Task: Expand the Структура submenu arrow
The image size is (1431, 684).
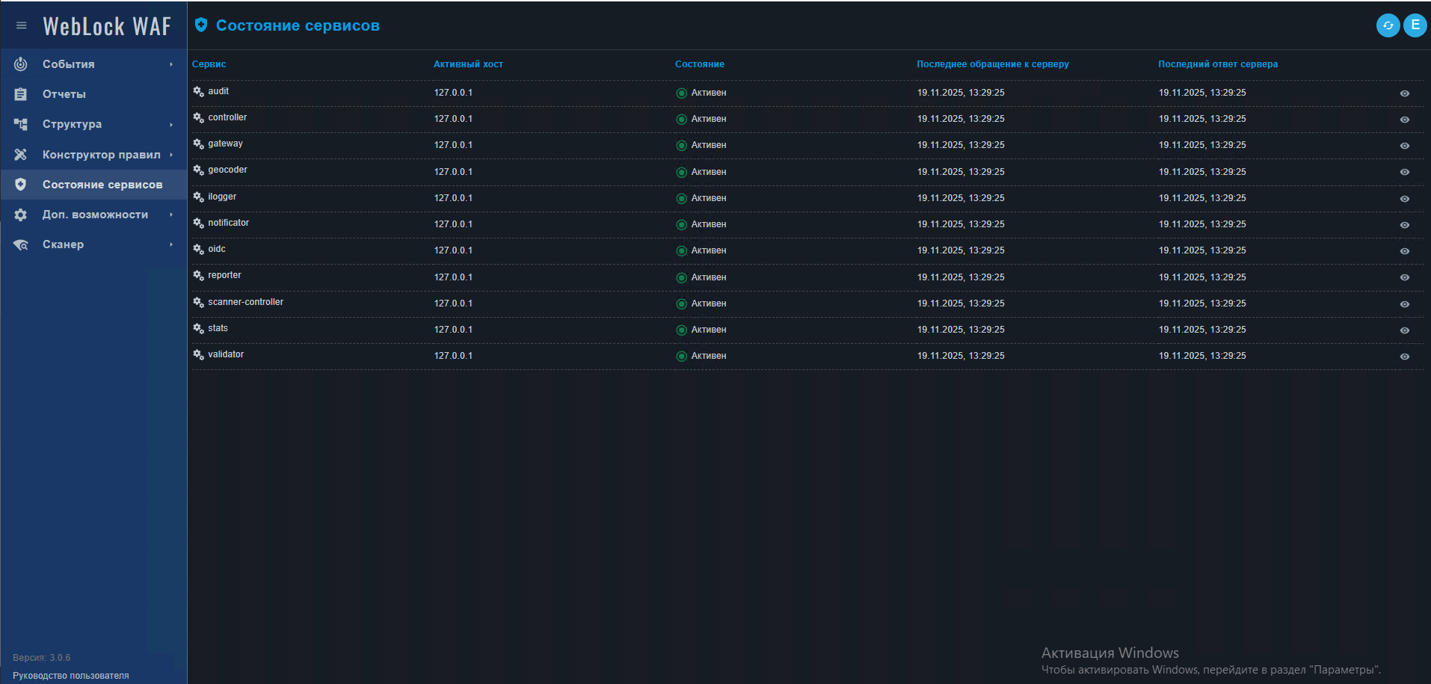Action: click(x=171, y=125)
